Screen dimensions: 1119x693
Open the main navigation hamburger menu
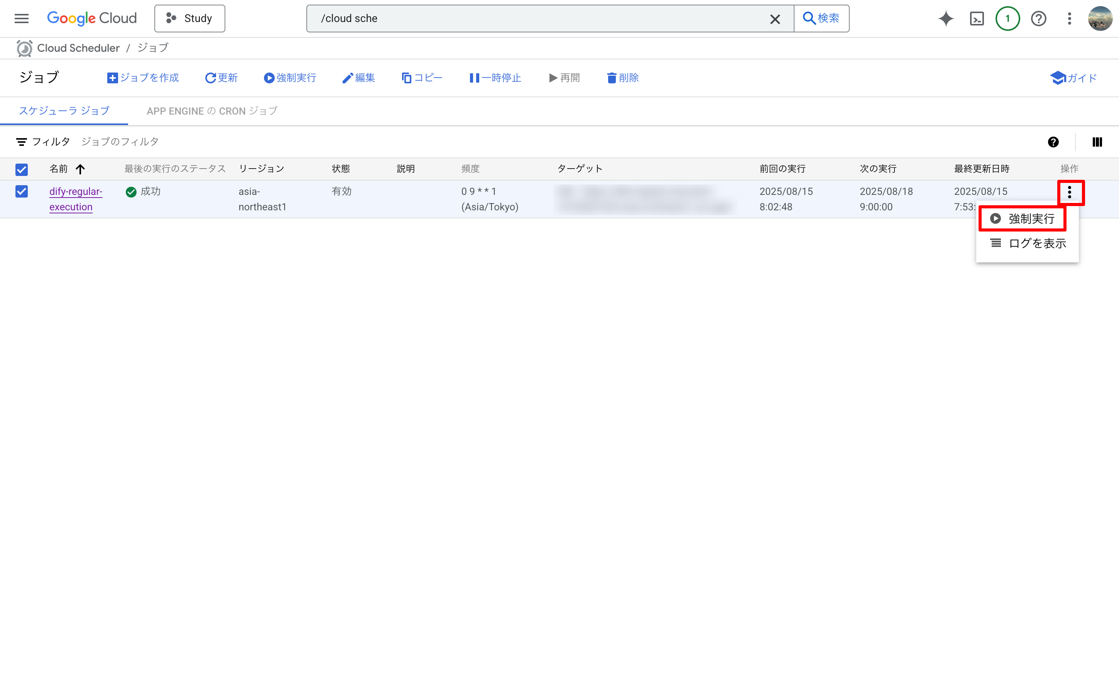22,19
